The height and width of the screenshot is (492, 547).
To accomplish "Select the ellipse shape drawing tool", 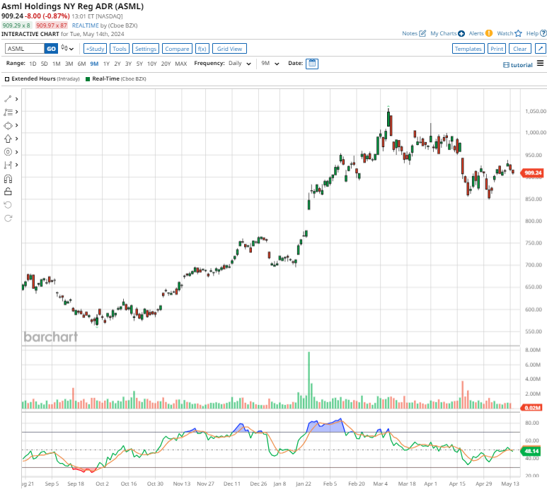I will 8,125.
